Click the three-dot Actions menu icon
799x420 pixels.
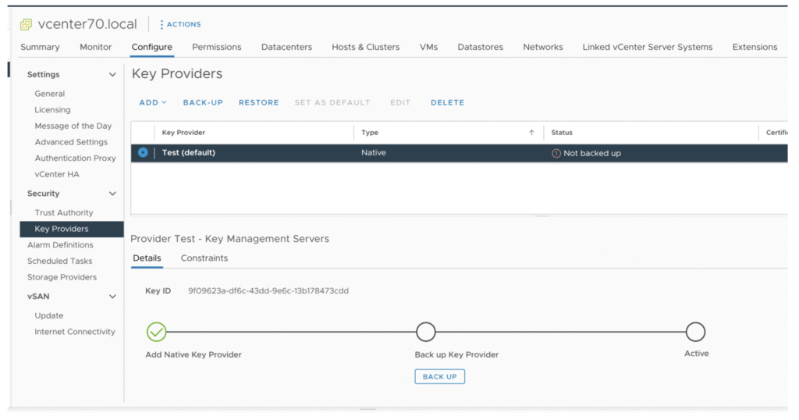tap(162, 25)
